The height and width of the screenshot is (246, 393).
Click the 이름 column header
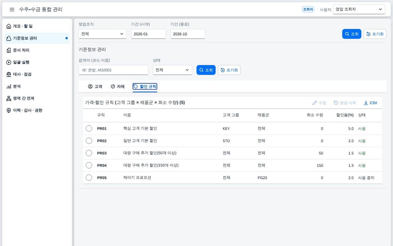pyautogui.click(x=127, y=115)
